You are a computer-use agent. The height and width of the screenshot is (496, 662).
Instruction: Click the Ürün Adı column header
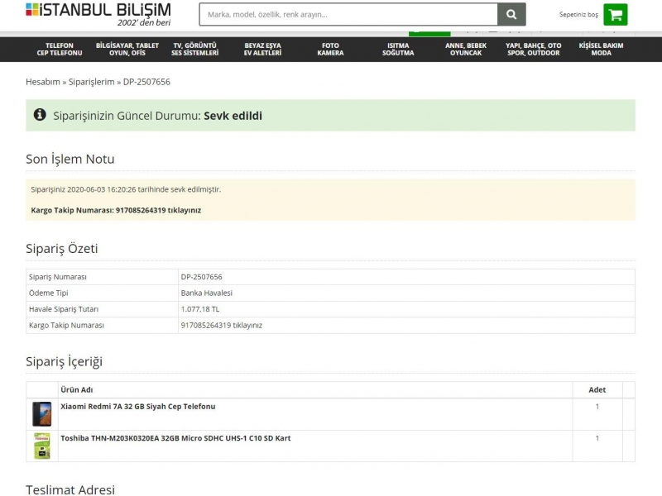(x=76, y=389)
